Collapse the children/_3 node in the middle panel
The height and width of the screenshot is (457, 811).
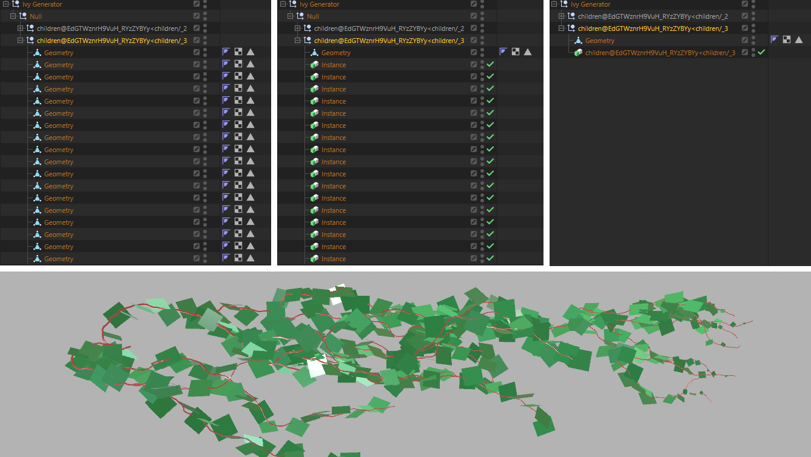click(297, 41)
